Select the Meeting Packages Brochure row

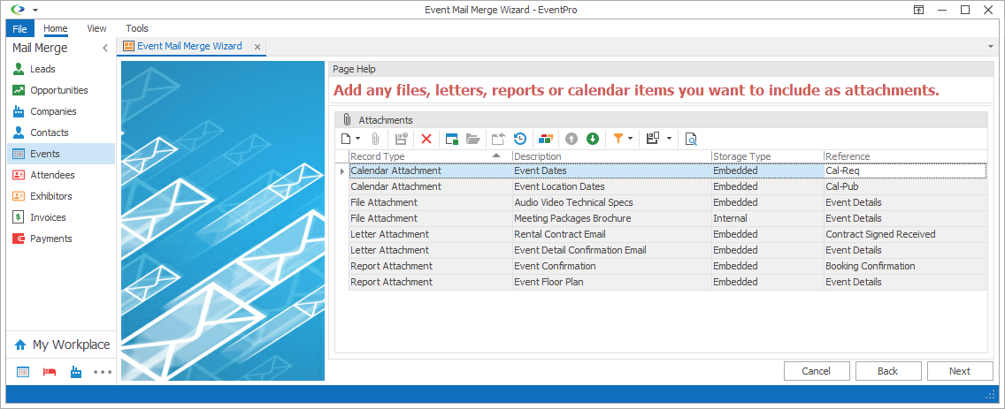pos(668,218)
